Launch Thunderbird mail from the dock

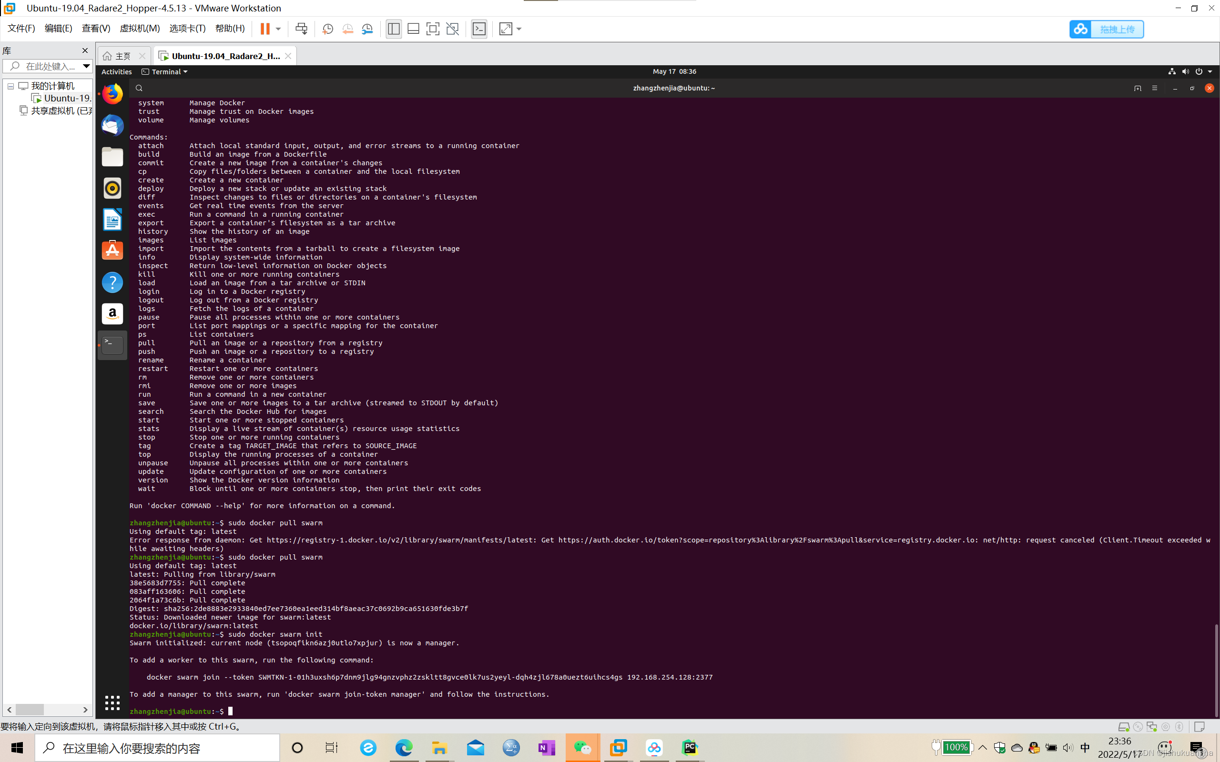tap(112, 125)
